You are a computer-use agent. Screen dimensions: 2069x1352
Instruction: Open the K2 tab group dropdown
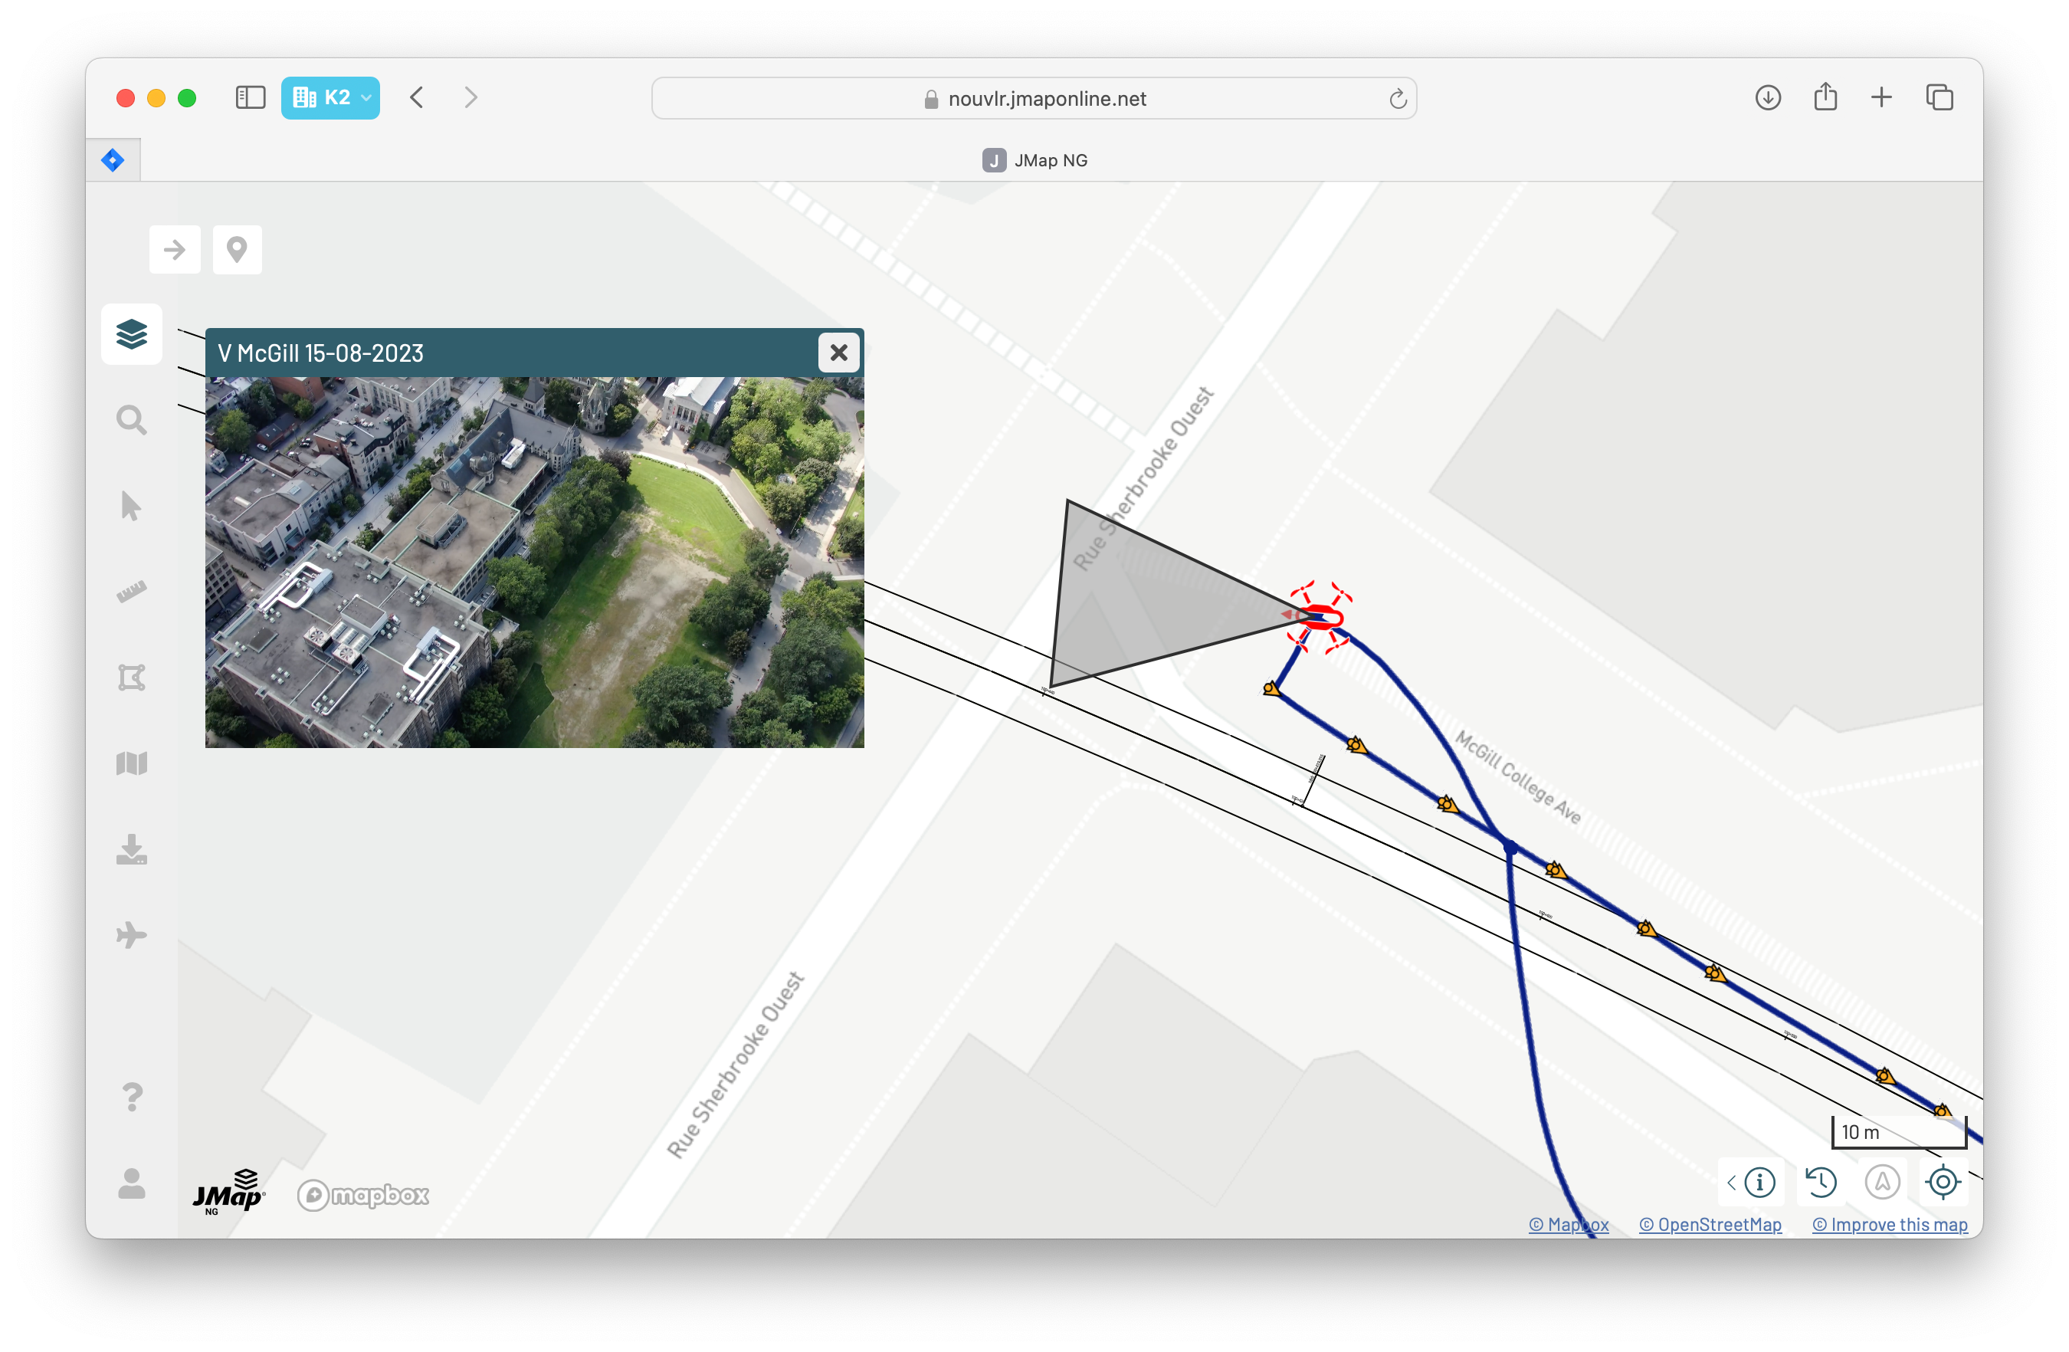(330, 98)
